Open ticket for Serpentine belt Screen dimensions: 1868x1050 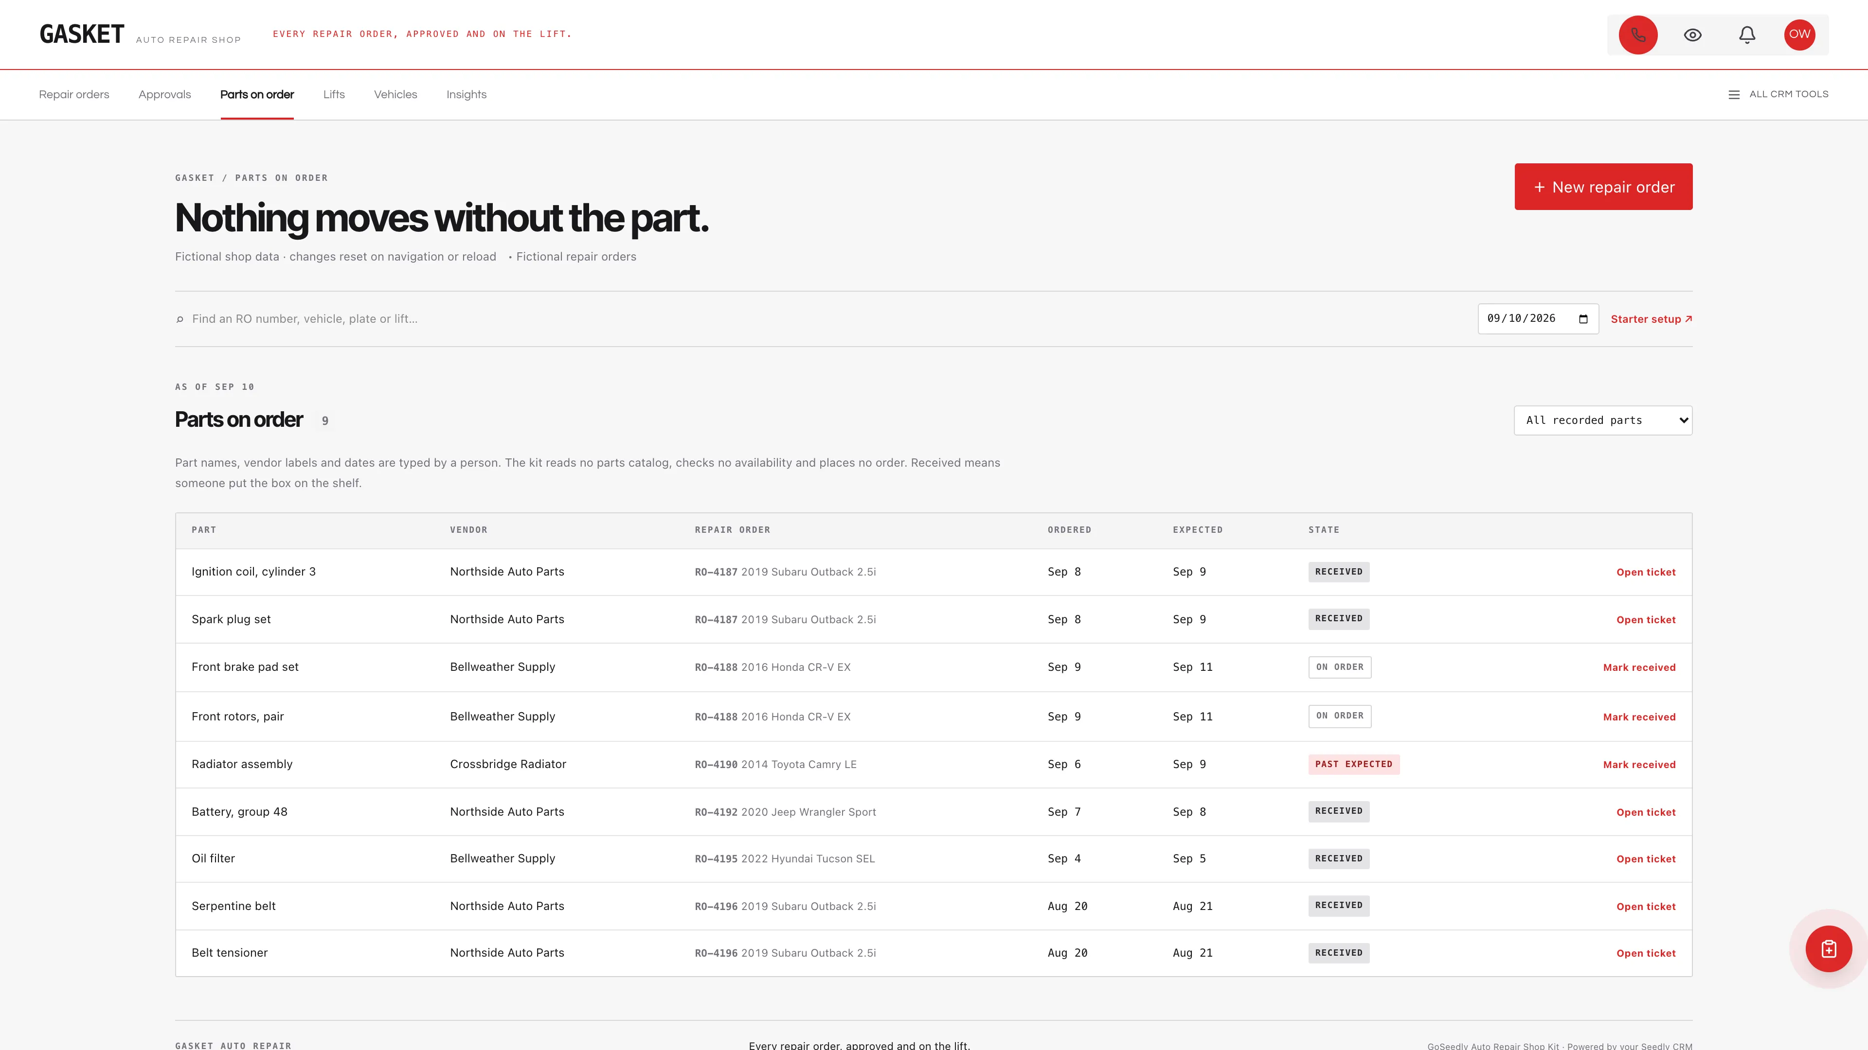(x=1645, y=907)
